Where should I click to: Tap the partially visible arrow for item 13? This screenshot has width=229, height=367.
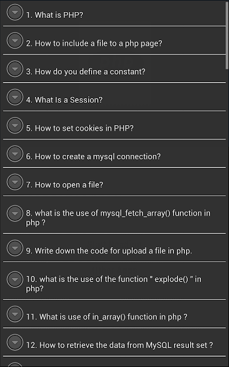15,365
